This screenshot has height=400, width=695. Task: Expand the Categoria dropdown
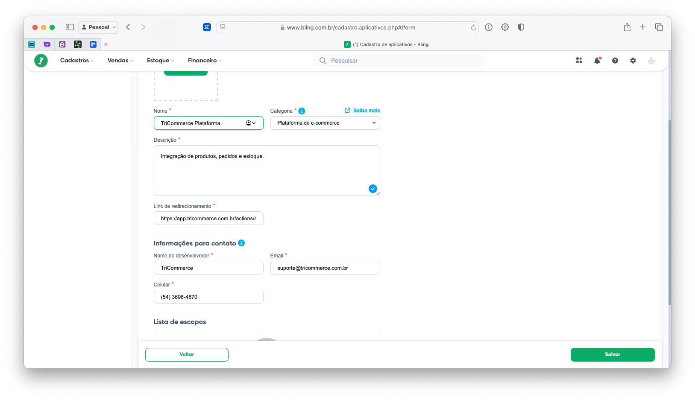pyautogui.click(x=325, y=123)
